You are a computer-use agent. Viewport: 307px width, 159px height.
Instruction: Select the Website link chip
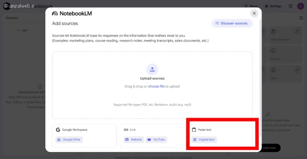click(x=134, y=140)
